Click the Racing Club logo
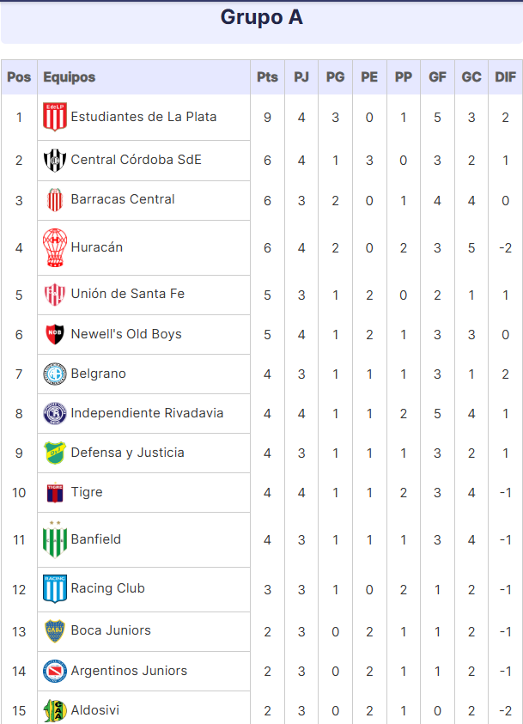The height and width of the screenshot is (724, 523). [55, 588]
